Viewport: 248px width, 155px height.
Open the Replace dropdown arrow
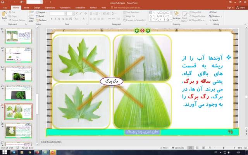click(222, 16)
